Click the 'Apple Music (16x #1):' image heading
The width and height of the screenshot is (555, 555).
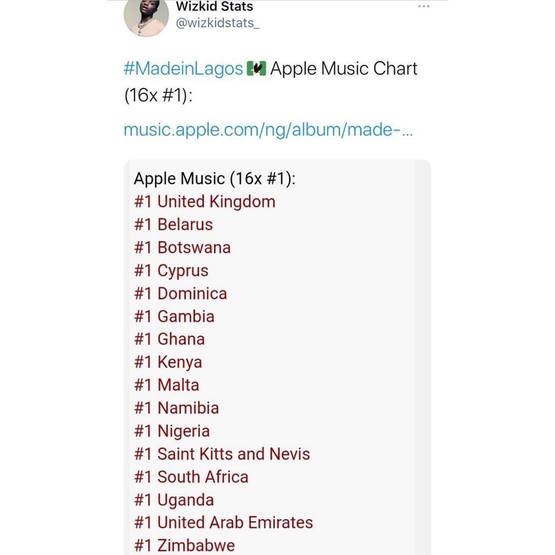pos(215,179)
